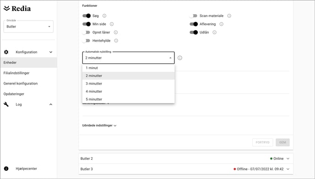Expand the Butler 2 row chevron
The image size is (315, 179).
[x=288, y=158]
